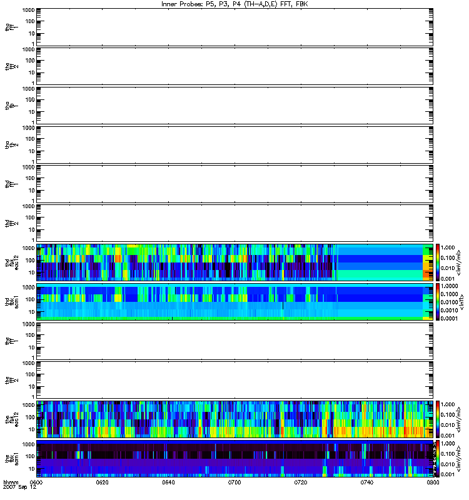Image resolution: width=469 pixels, height=500 pixels.
Task: Click the thd fbk scm1 spectrogram panel
Action: [x=235, y=302]
